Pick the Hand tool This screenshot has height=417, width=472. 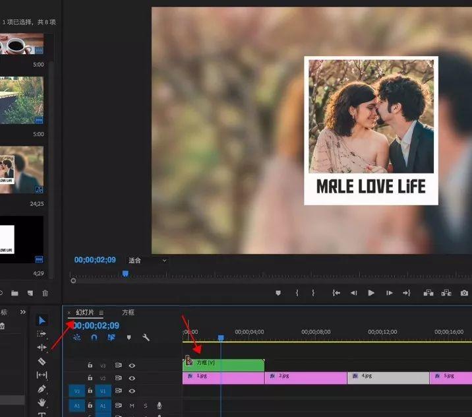(42, 402)
